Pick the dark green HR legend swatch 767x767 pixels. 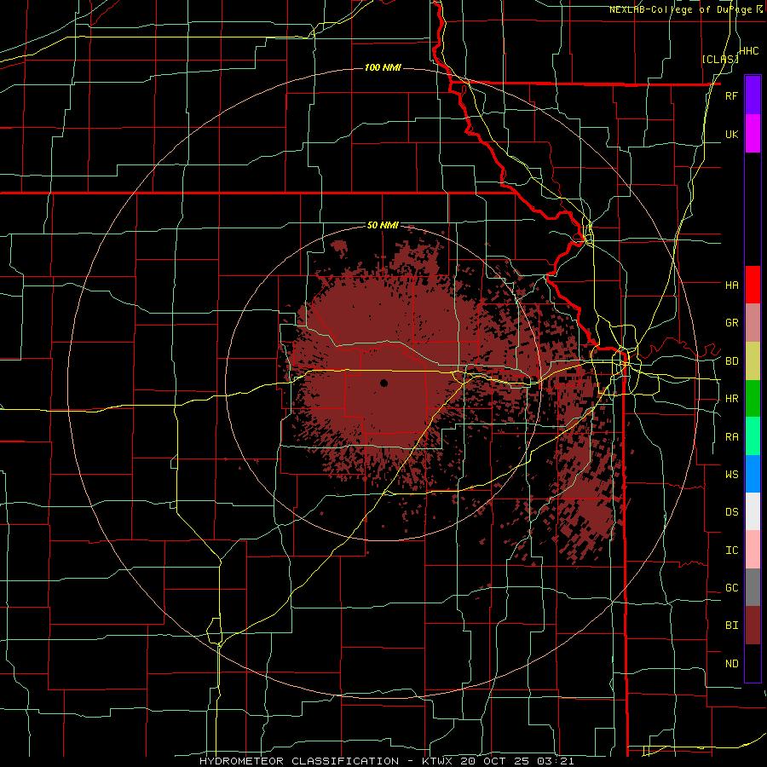tap(753, 398)
